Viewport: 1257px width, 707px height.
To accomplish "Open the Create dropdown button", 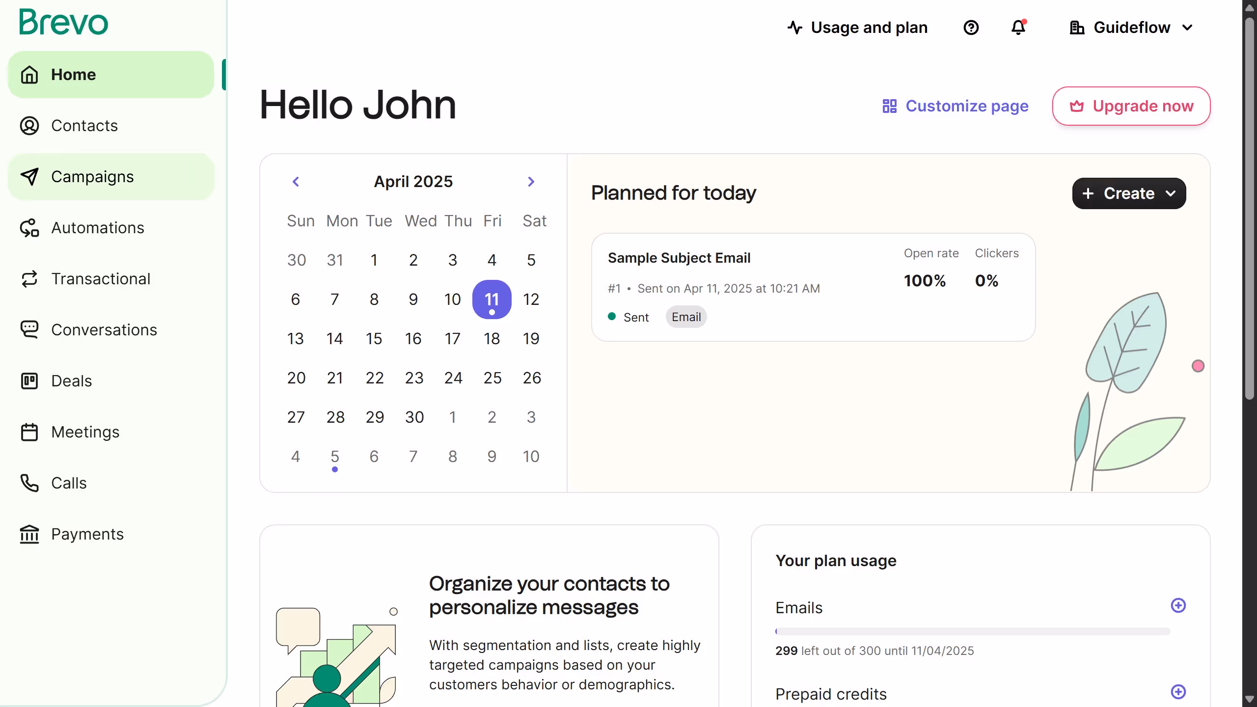I will pyautogui.click(x=1129, y=193).
